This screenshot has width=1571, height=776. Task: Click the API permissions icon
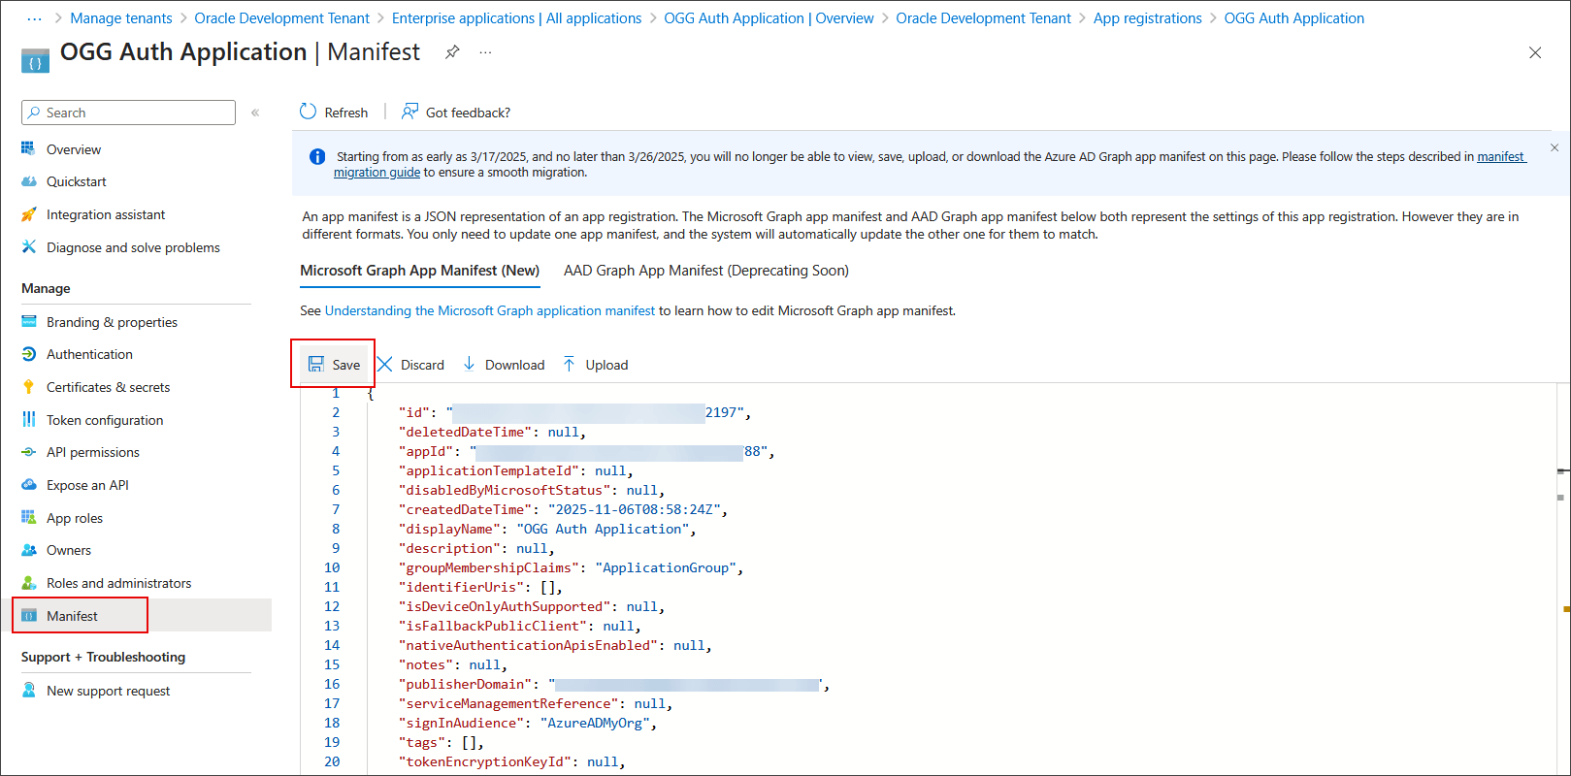coord(28,452)
